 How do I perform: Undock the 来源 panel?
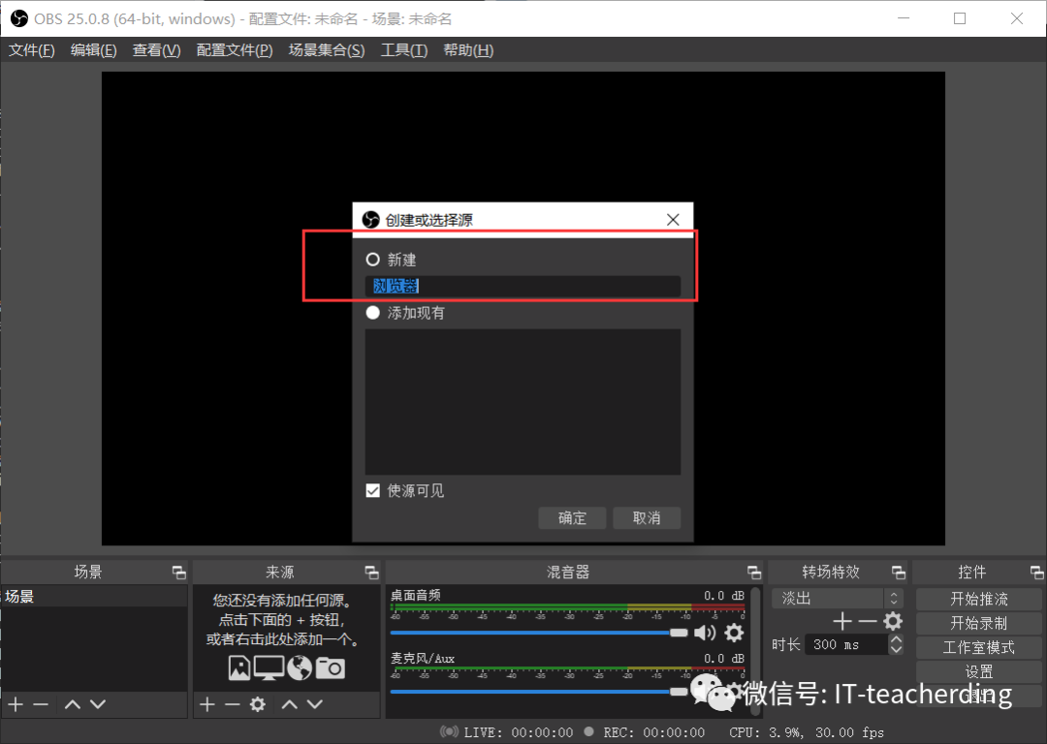pyautogui.click(x=371, y=572)
